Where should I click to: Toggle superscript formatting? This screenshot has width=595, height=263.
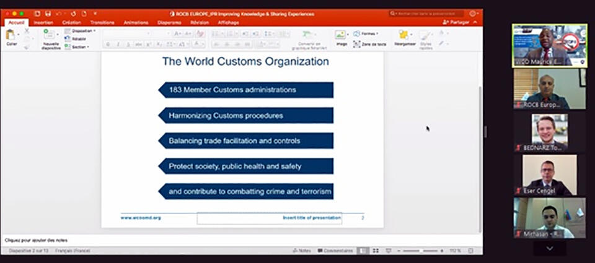pyautogui.click(x=149, y=45)
